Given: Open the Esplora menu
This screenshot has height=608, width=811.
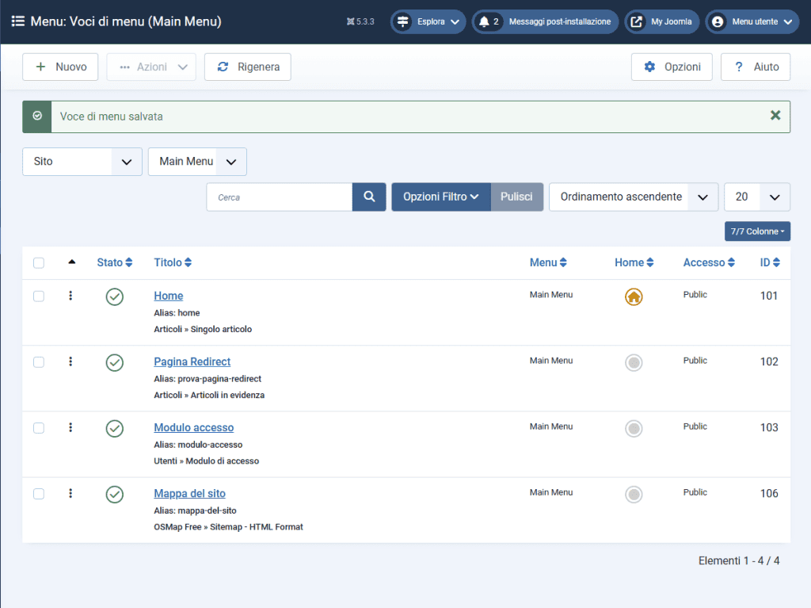Looking at the screenshot, I should tap(428, 21).
